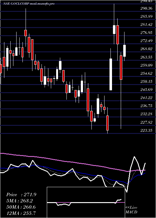Click the 281.42 price axis label
156x218 pixels.
(146, 25)
